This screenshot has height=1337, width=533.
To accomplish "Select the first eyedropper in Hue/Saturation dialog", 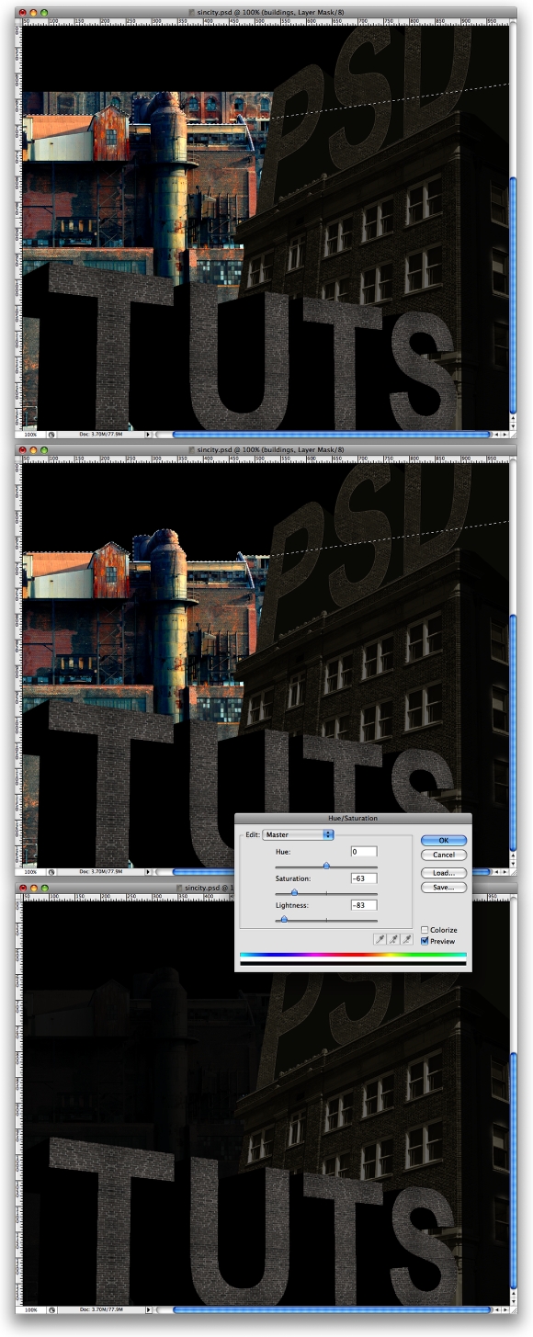I will [x=379, y=939].
